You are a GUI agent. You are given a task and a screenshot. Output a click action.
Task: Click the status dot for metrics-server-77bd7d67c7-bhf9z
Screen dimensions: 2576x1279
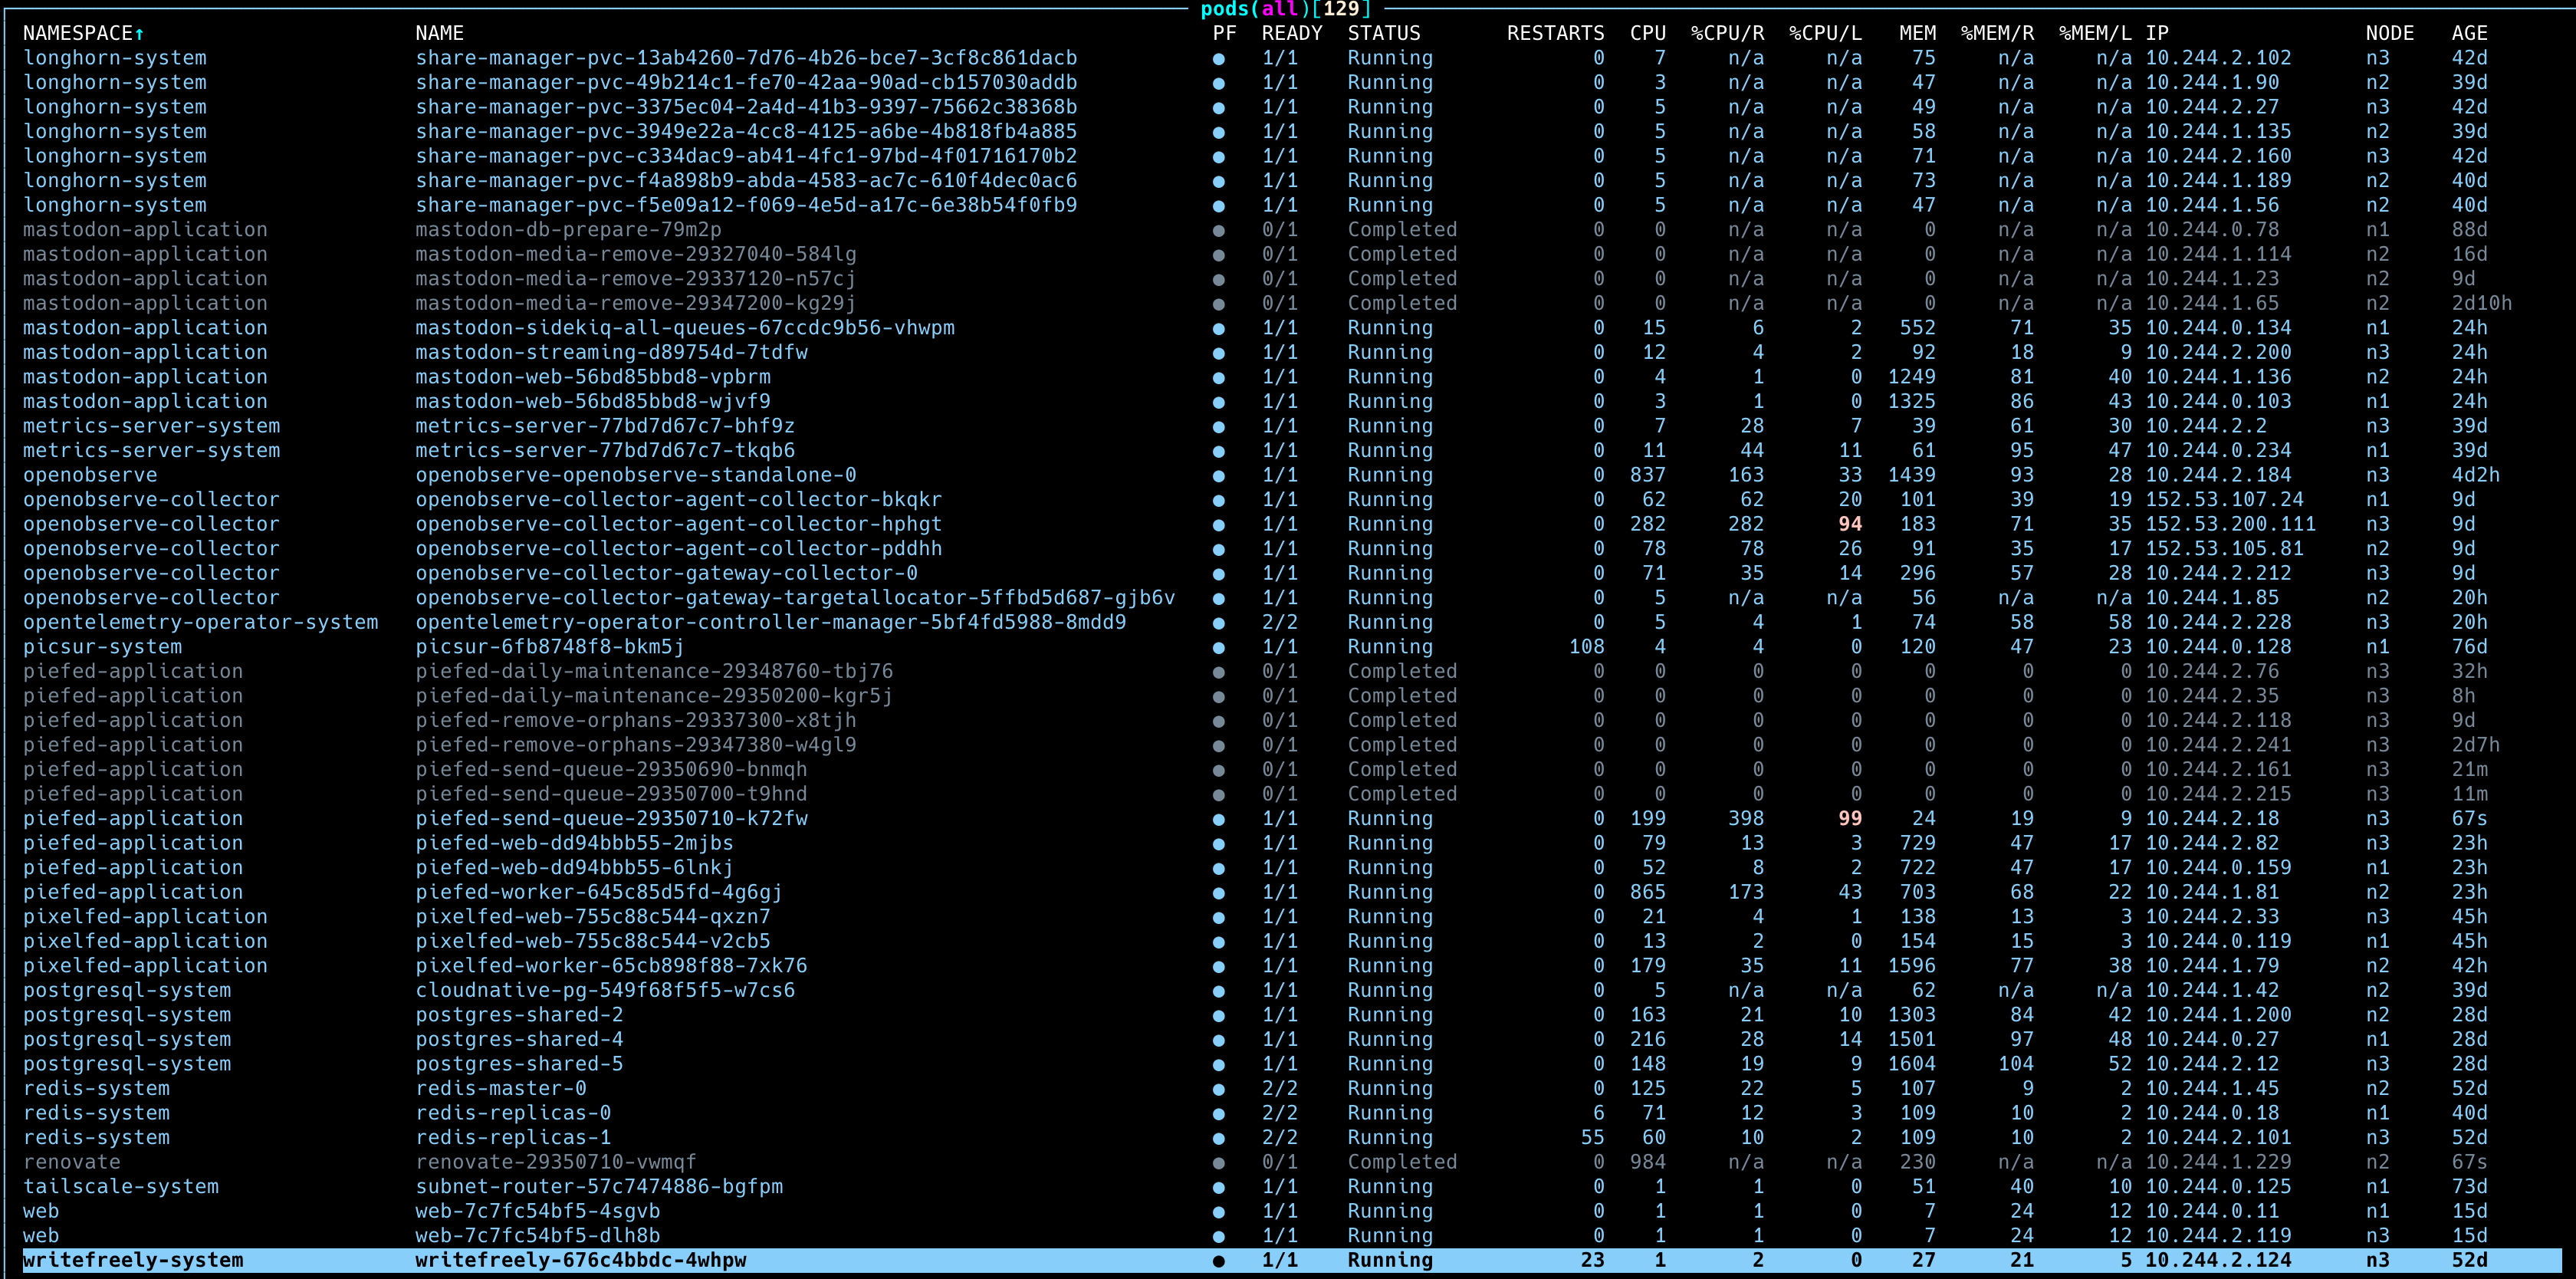tap(1218, 425)
